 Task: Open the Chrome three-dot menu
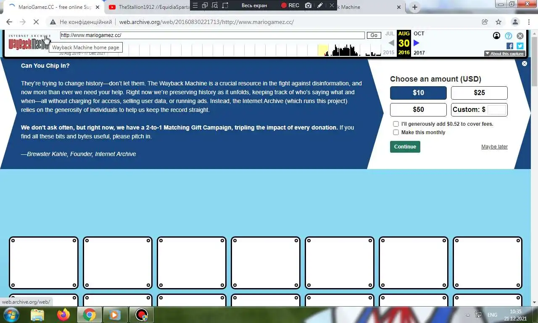tap(528, 22)
